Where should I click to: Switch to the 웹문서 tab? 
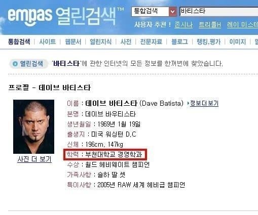point(73,41)
